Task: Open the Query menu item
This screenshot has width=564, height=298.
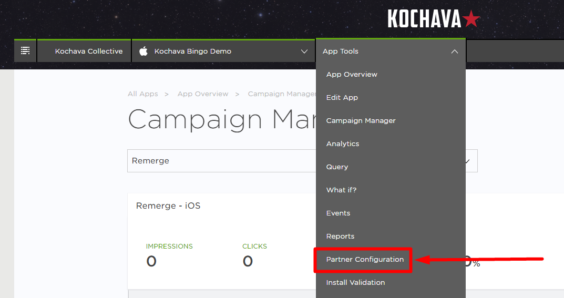Action: pyautogui.click(x=337, y=167)
